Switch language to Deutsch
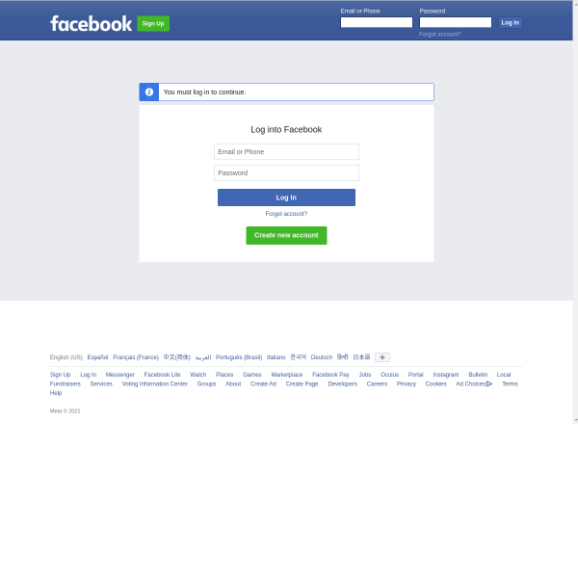Screen dimensions: 578x578 [322, 357]
